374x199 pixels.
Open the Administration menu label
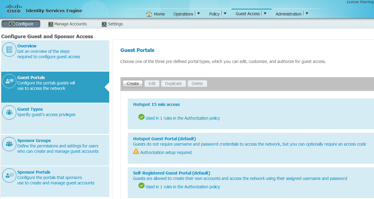point(289,14)
